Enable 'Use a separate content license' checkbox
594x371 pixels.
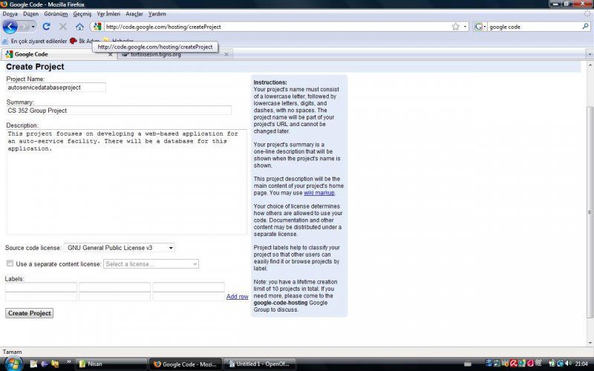[10, 263]
